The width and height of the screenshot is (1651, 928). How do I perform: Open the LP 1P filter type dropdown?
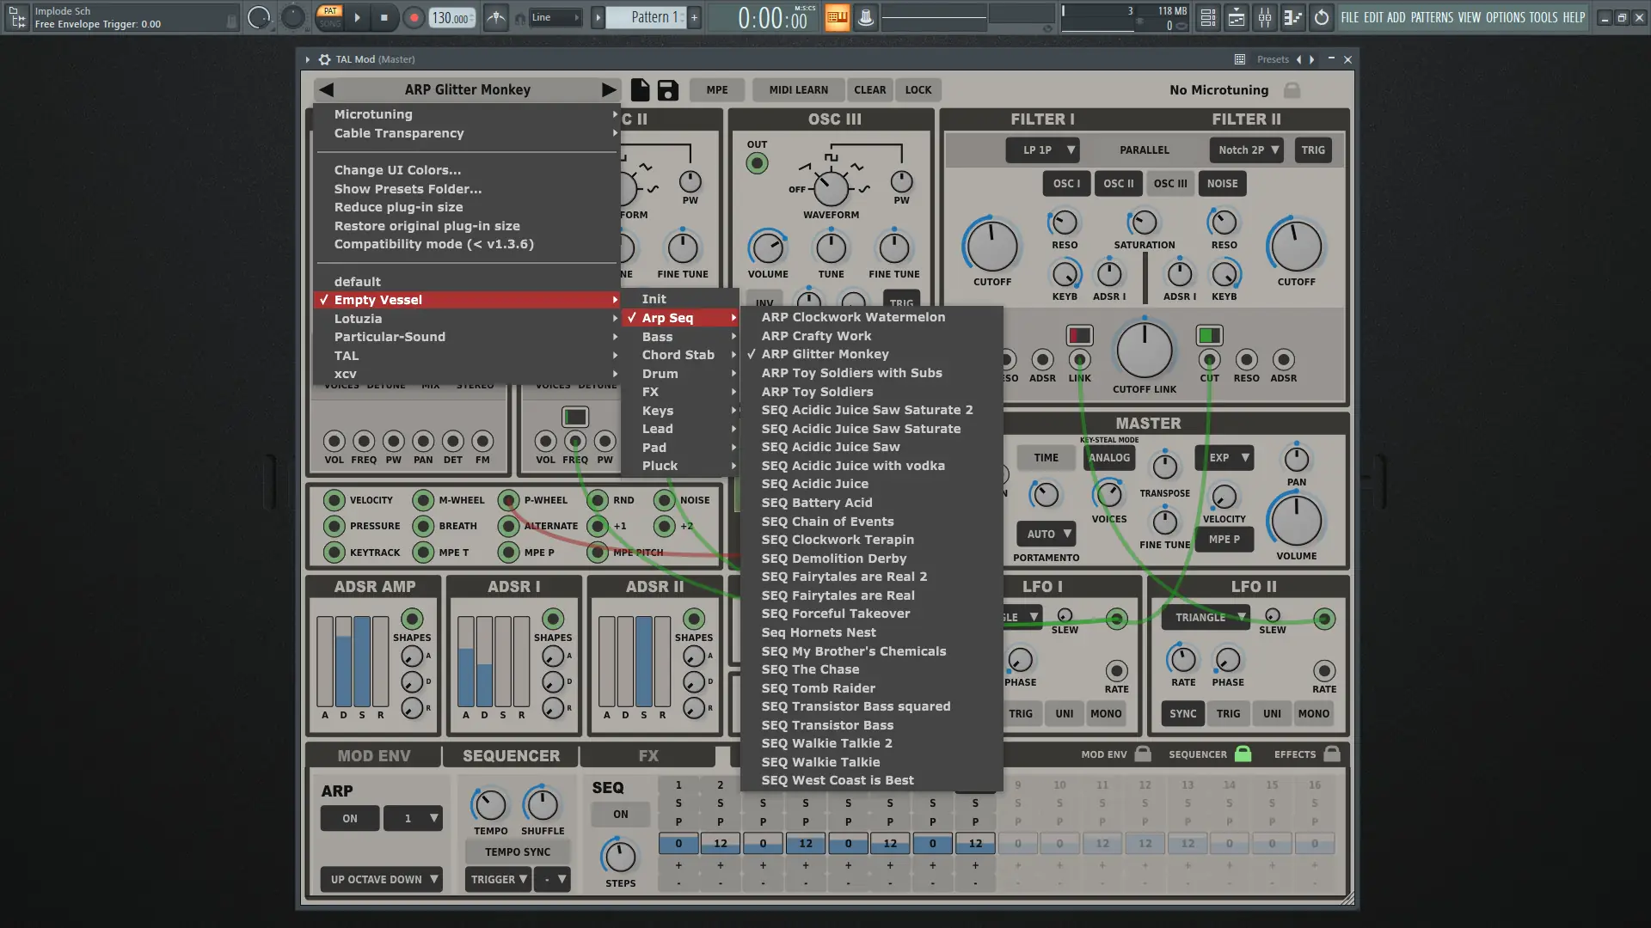tap(1042, 150)
